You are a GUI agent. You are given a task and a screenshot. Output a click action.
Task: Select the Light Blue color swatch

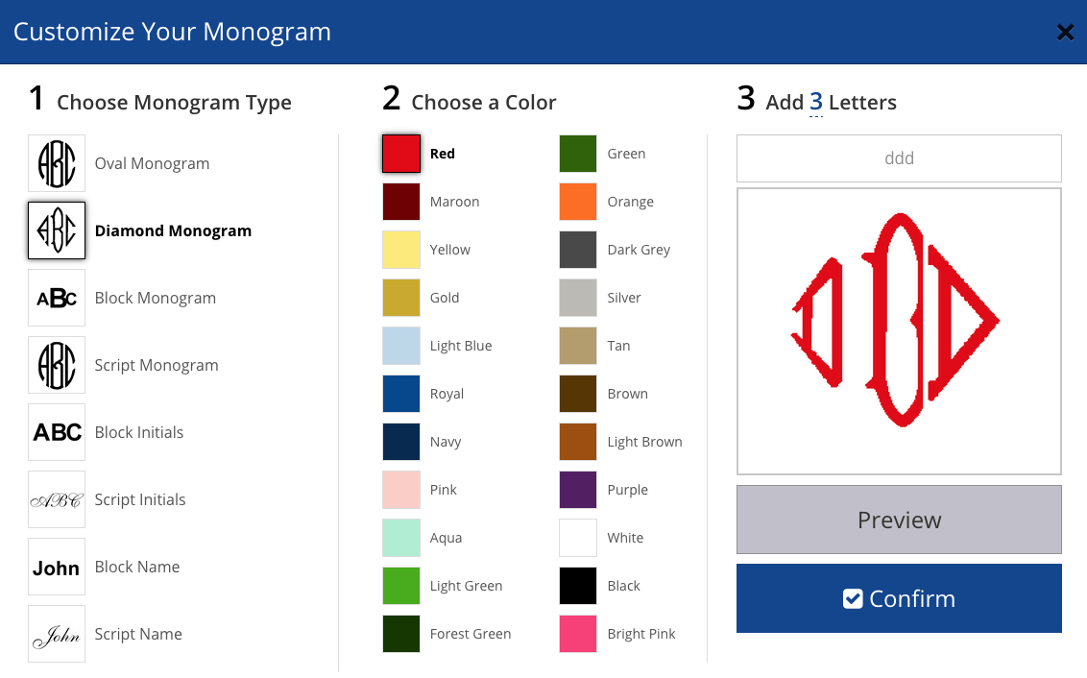pos(401,346)
